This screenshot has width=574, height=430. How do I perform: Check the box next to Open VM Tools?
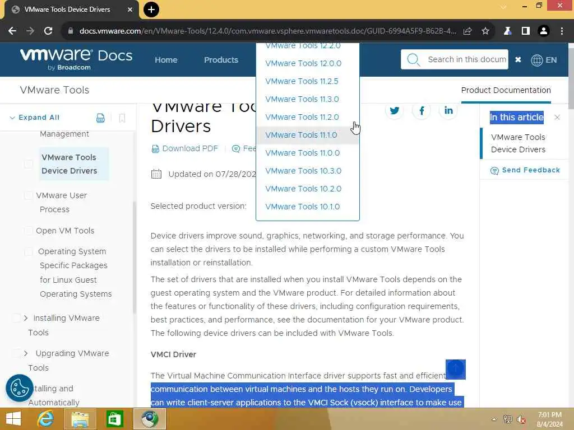pyautogui.click(x=28, y=231)
